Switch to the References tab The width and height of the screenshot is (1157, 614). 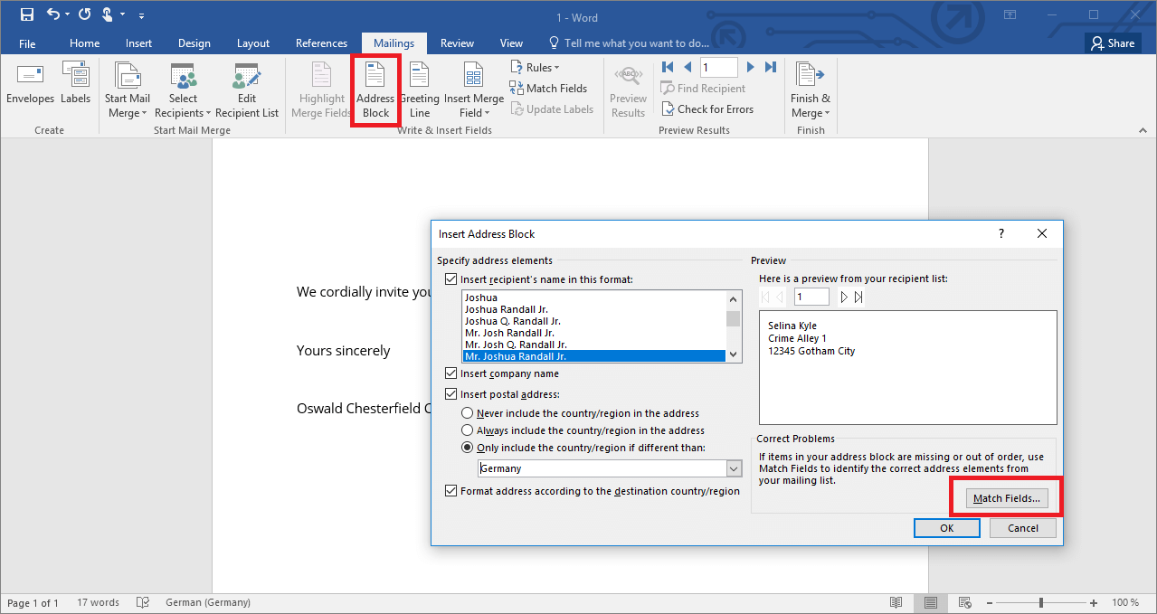tap(321, 43)
